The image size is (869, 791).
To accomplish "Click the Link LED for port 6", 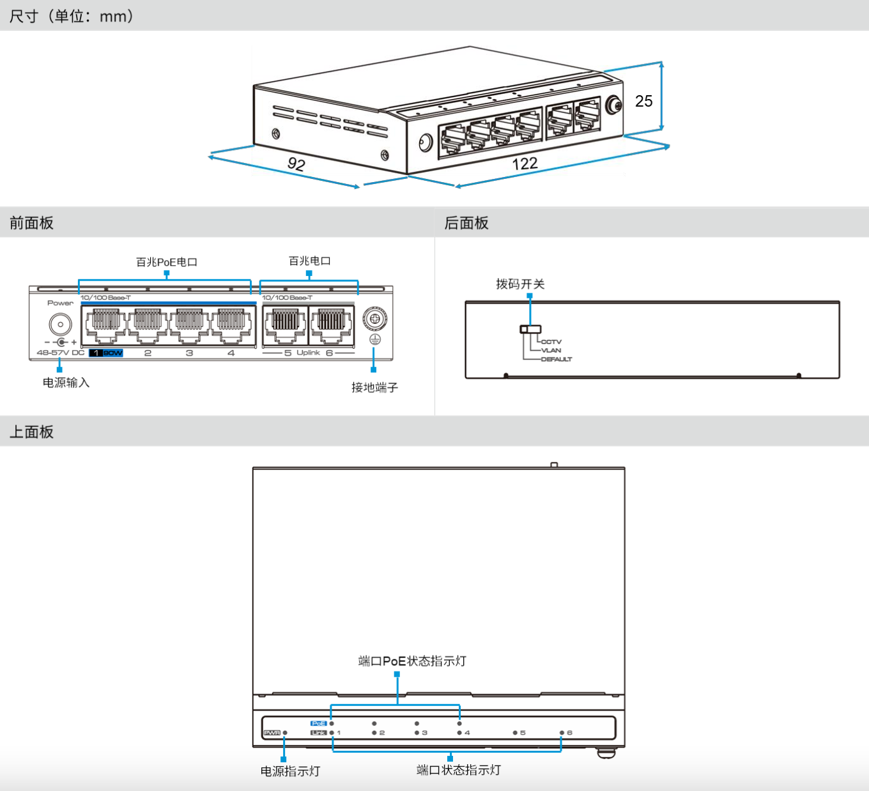I will click(x=562, y=733).
